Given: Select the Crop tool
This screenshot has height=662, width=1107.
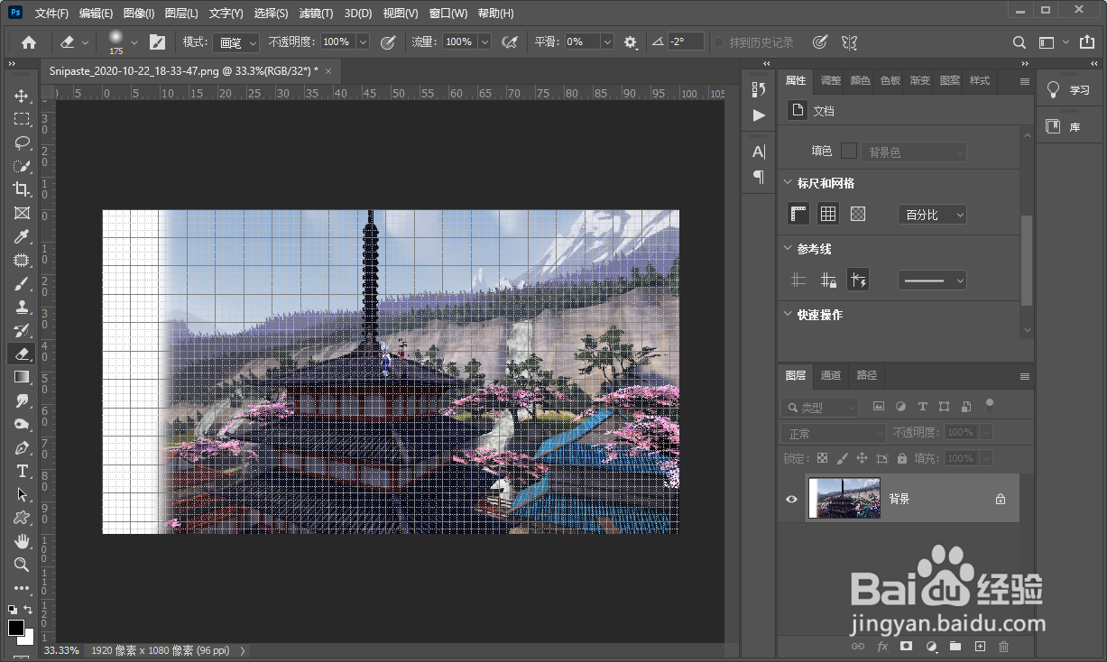Looking at the screenshot, I should pyautogui.click(x=22, y=189).
